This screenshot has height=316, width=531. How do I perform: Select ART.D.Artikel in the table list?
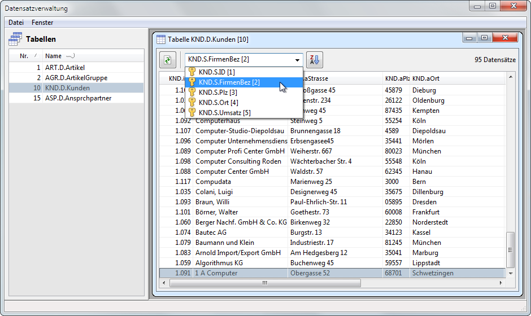64,68
